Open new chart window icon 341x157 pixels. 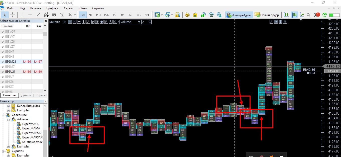click(157, 15)
